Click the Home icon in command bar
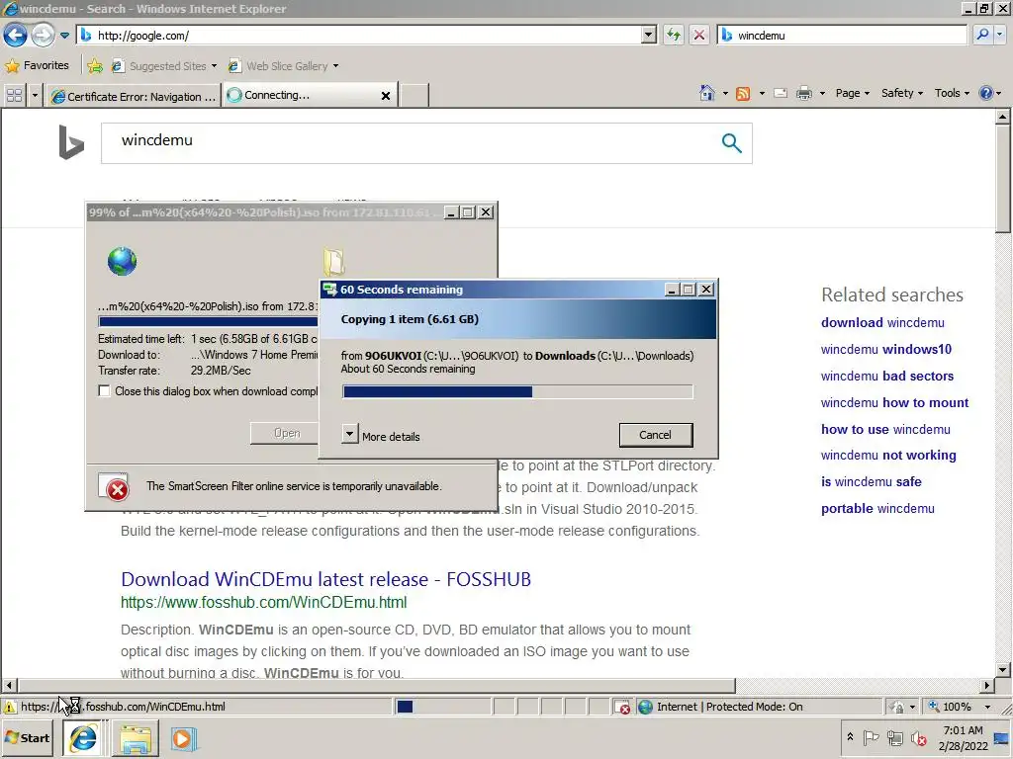 [x=706, y=94]
